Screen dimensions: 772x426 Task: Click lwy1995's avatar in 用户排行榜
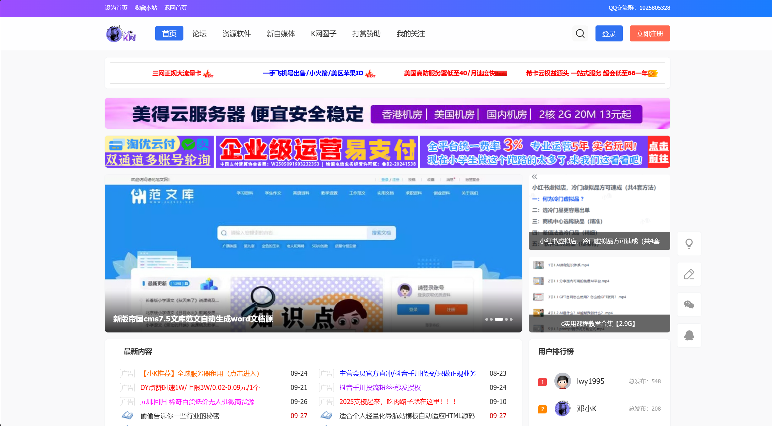click(562, 381)
